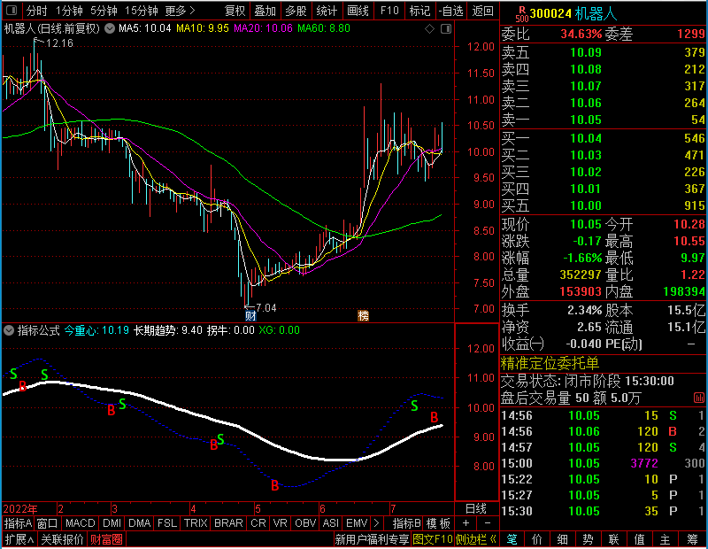Select the 联 tab in the side panel

click(613, 539)
